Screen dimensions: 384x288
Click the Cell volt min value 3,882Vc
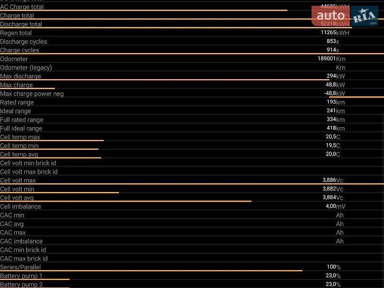tap(333, 189)
